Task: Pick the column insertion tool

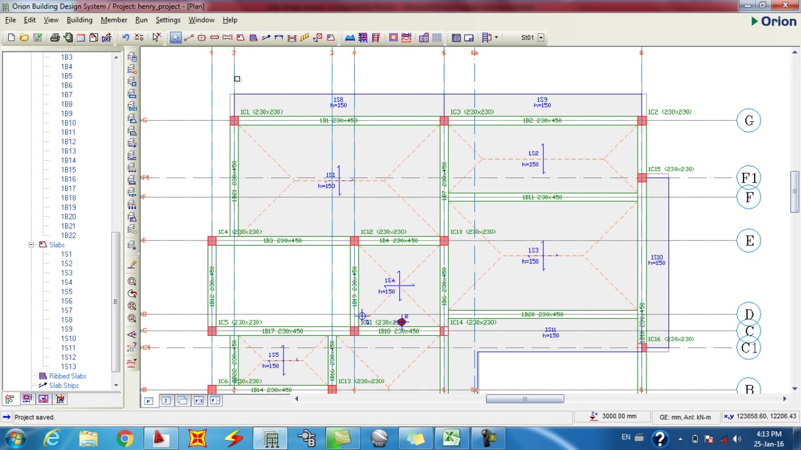Action: 202,37
